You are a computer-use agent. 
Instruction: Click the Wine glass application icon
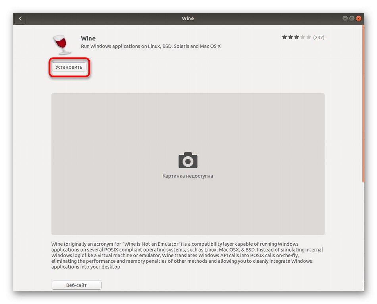point(62,45)
